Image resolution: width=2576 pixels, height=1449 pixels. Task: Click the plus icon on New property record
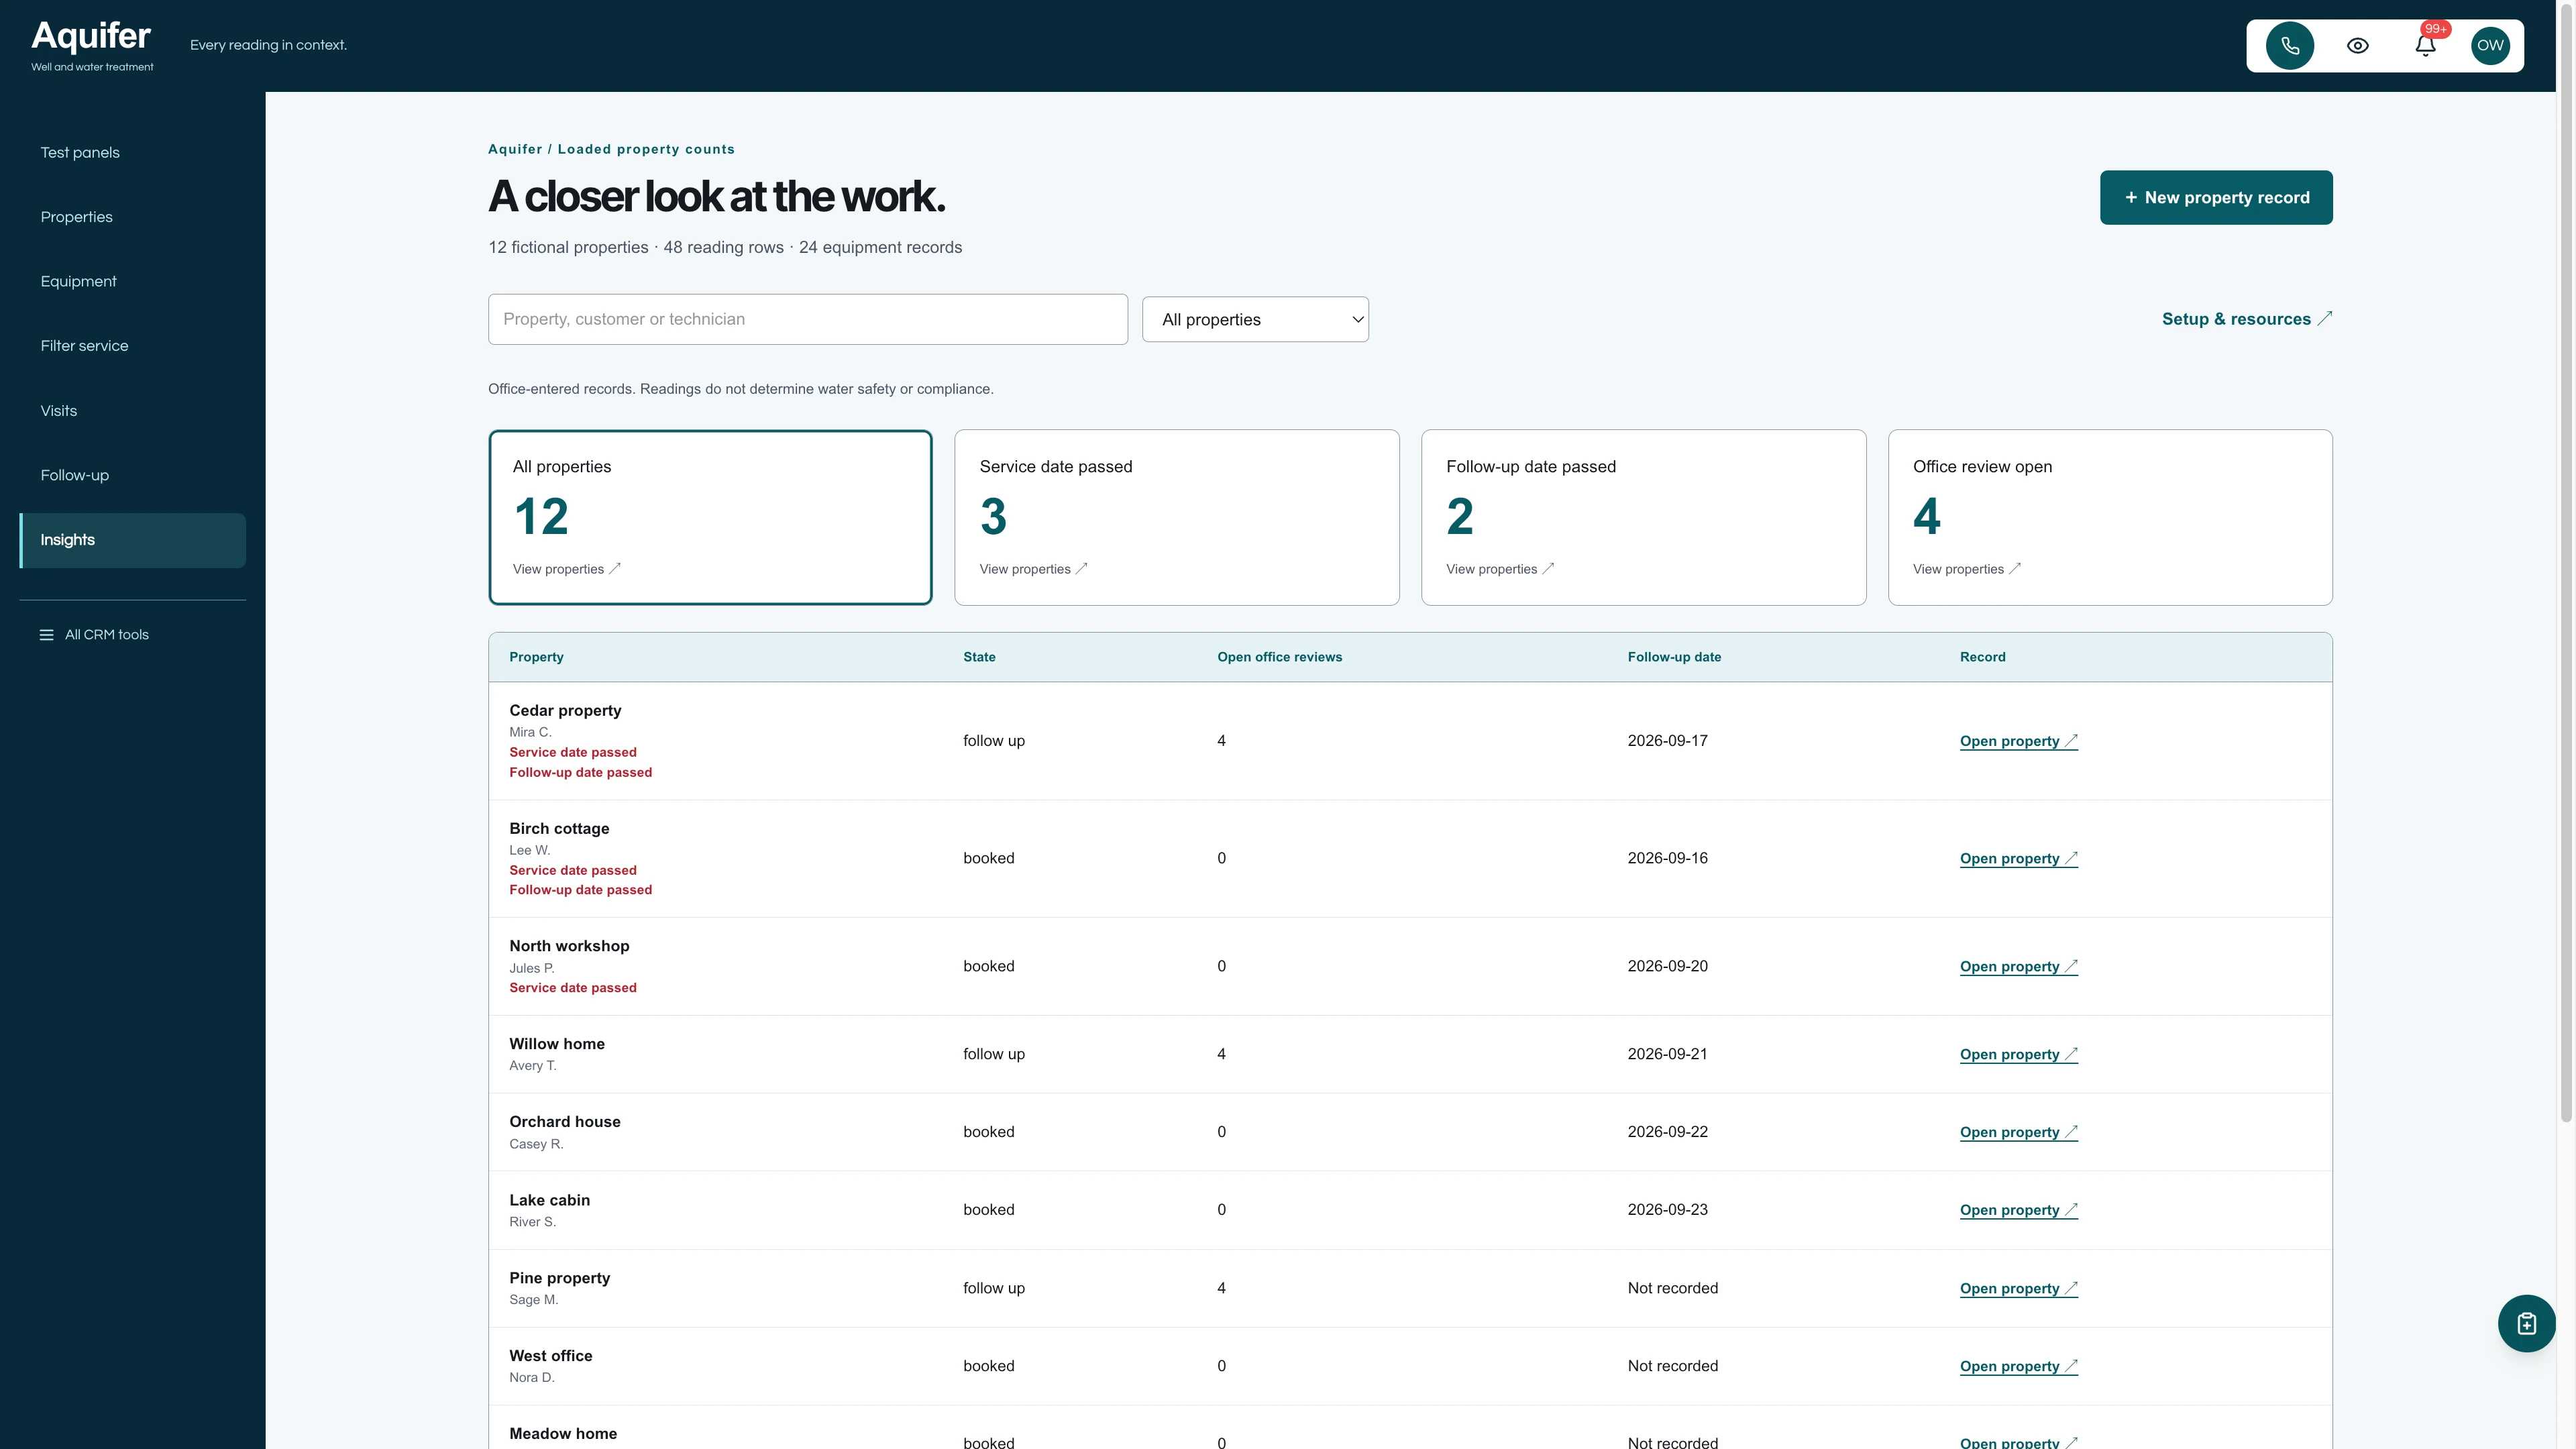coord(2130,197)
